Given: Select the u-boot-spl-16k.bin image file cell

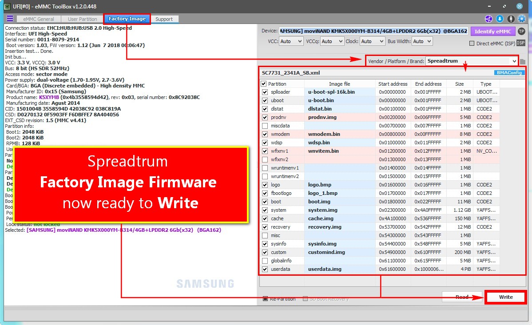Looking at the screenshot, I should pyautogui.click(x=340, y=92).
